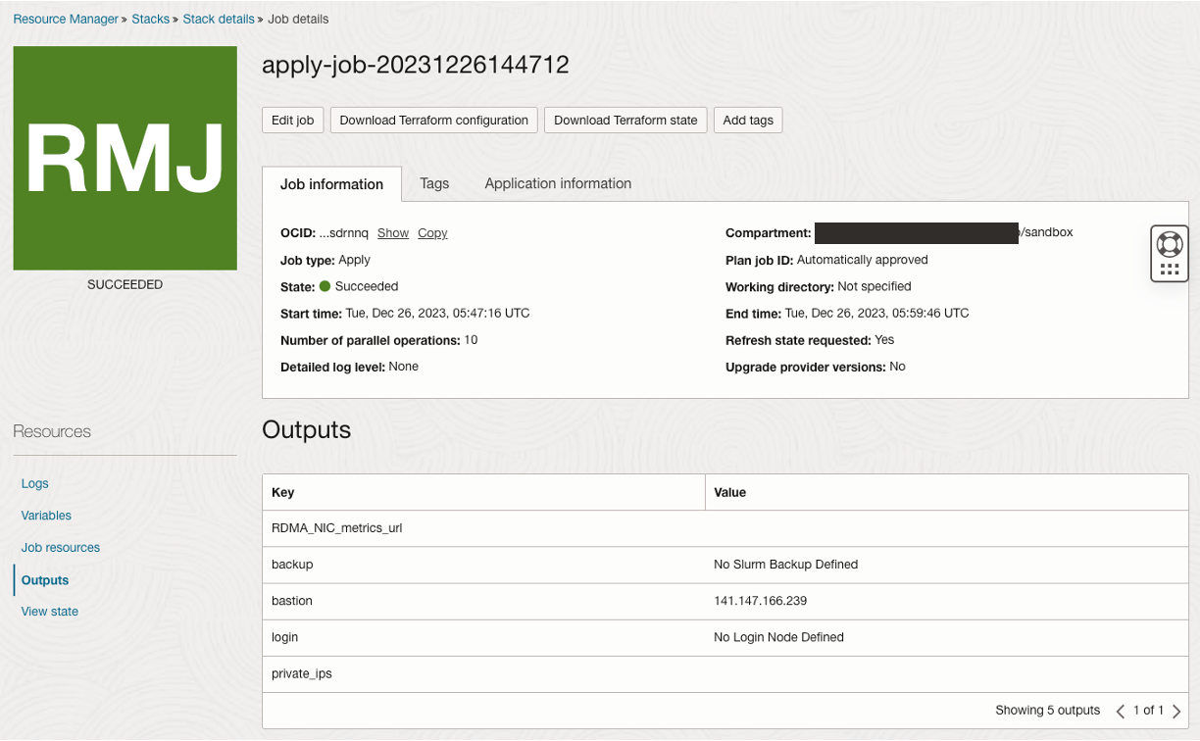Select Outputs in Resources sidebar
The width and height of the screenshot is (1200, 741).
pyautogui.click(x=45, y=580)
